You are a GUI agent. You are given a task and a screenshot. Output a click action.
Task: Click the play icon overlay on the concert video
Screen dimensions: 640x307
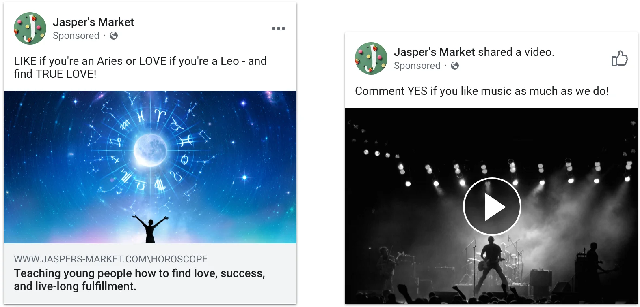coord(492,206)
